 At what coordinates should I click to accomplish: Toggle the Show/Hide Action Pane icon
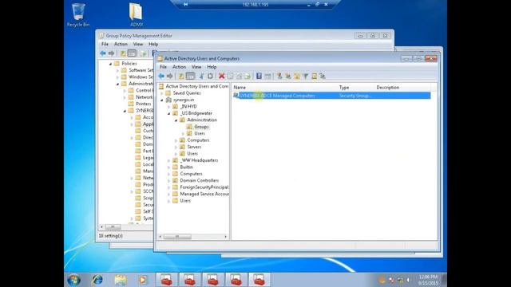point(268,77)
